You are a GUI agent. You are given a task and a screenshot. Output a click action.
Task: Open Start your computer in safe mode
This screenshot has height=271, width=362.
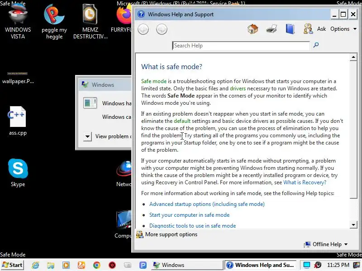pyautogui.click(x=189, y=215)
